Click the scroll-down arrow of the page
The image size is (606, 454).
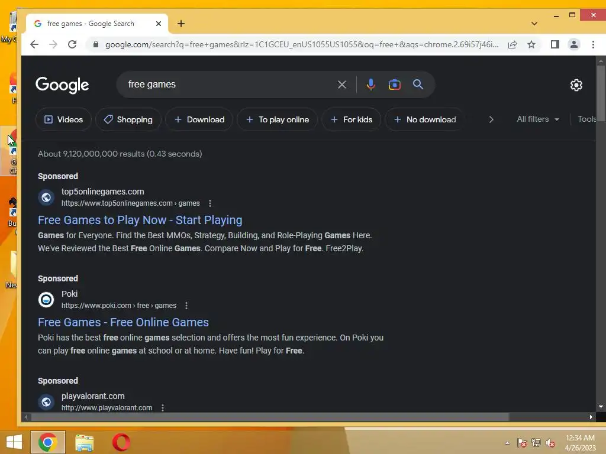tap(601, 407)
